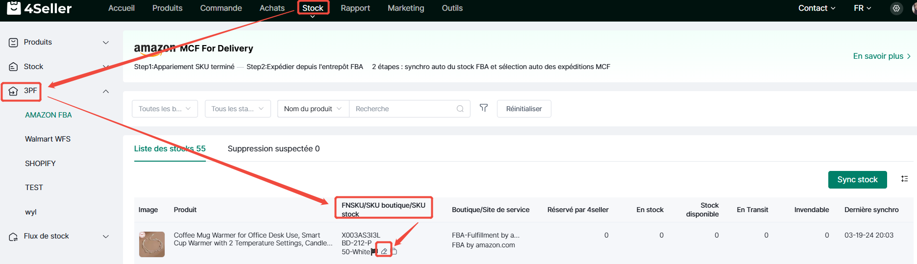Click the Dernière synchro column header
Screen dimensions: 917x264
click(x=871, y=210)
